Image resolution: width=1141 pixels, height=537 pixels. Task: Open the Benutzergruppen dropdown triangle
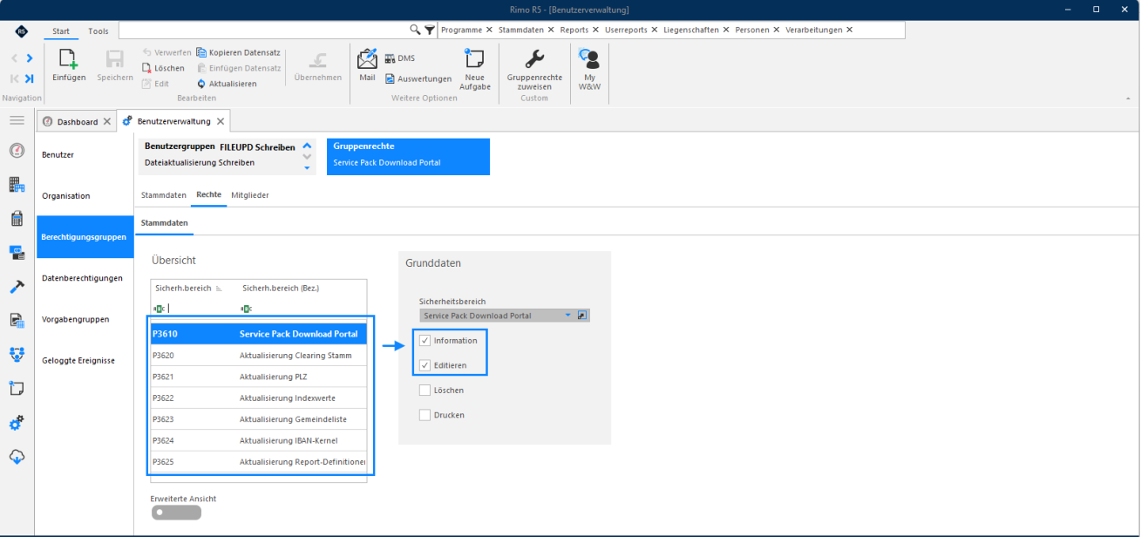(x=307, y=167)
